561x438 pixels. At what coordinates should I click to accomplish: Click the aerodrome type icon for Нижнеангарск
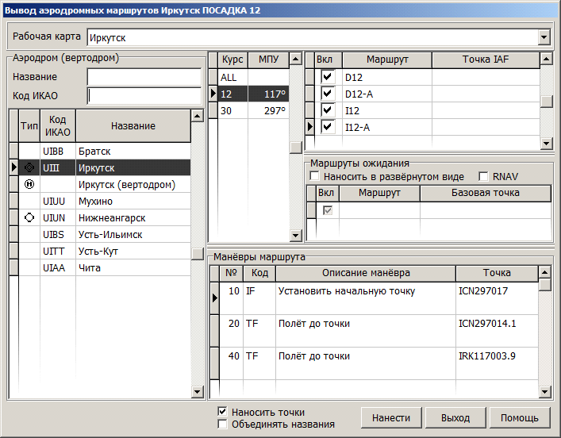pyautogui.click(x=29, y=217)
